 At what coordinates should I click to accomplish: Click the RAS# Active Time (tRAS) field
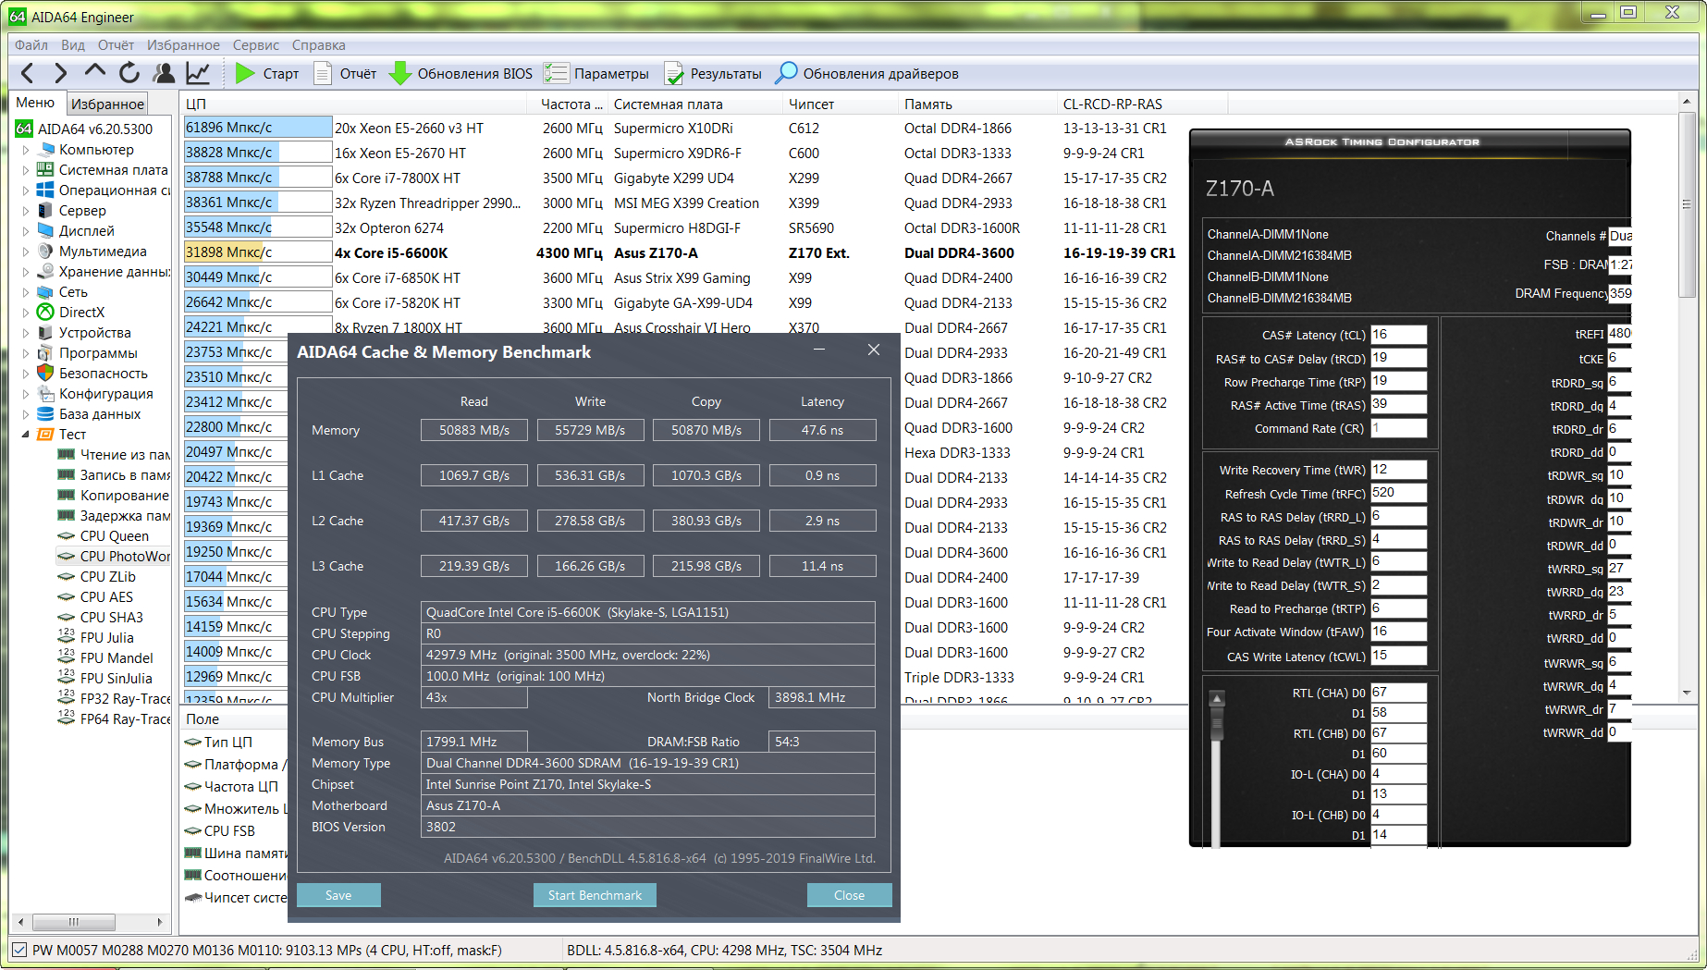click(x=1398, y=404)
